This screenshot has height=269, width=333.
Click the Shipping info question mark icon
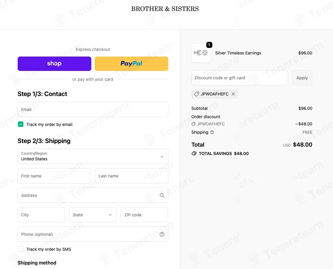tap(212, 132)
